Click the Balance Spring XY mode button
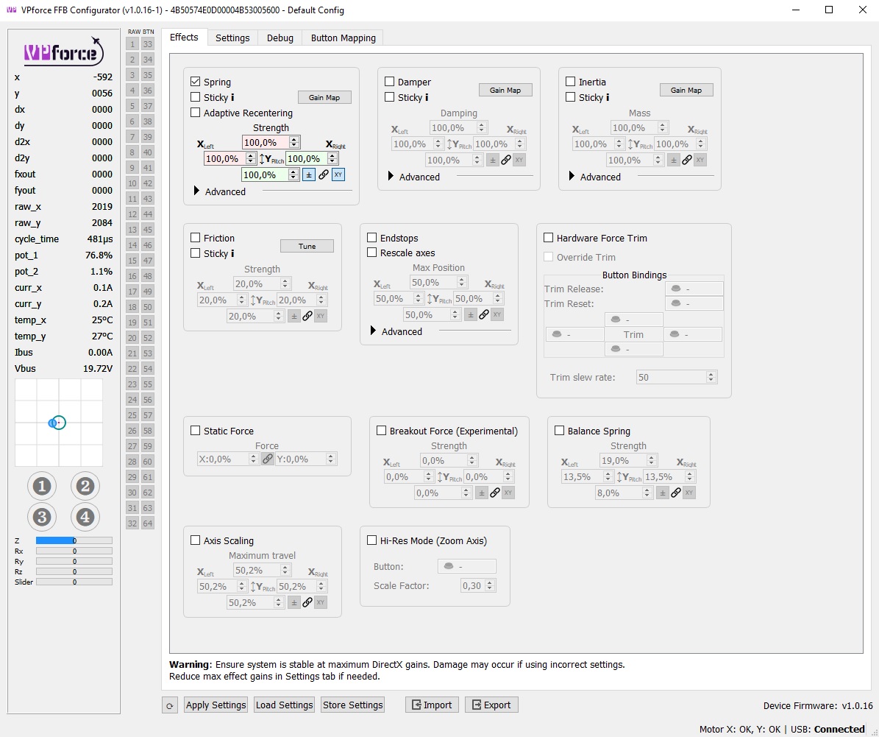 689,493
